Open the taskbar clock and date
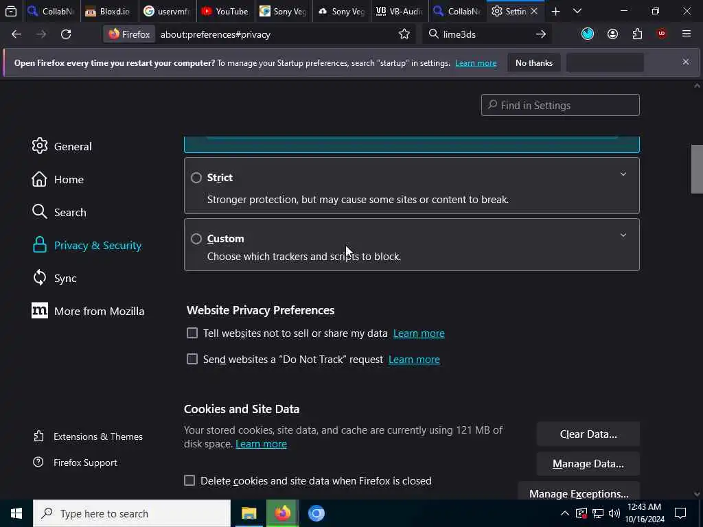This screenshot has width=703, height=527. click(645, 513)
